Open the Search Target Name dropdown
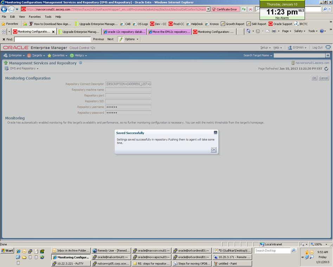 [x=258, y=55]
